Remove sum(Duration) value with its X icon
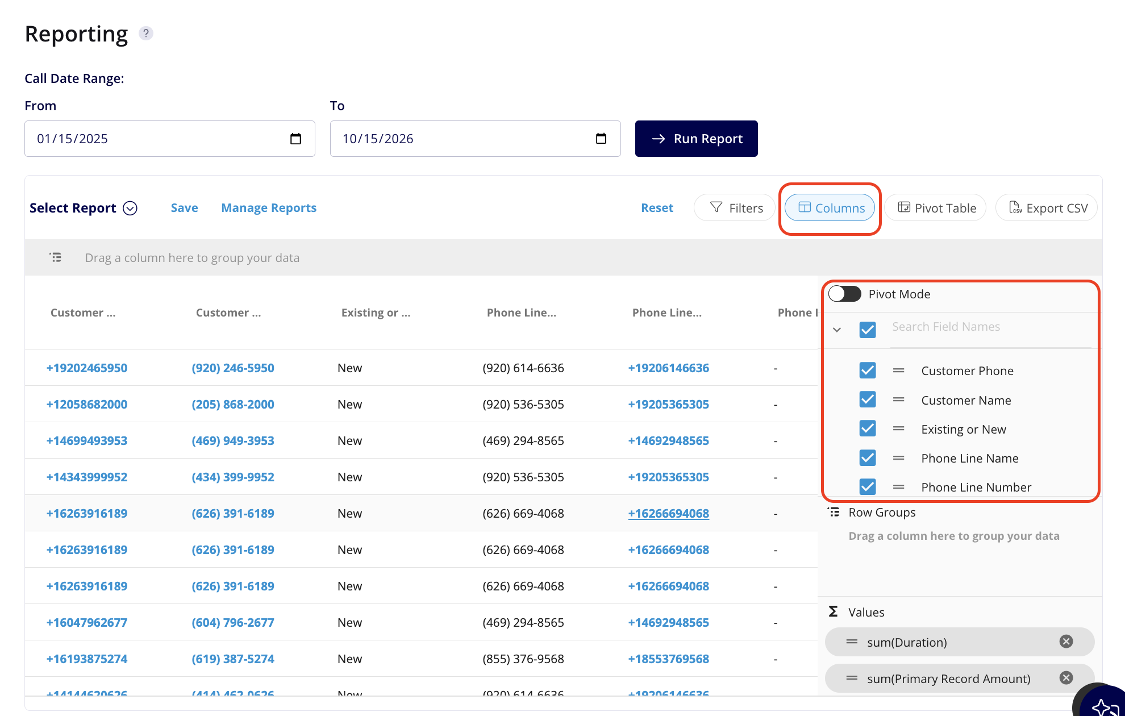Viewport: 1125px width, 716px height. [1066, 642]
